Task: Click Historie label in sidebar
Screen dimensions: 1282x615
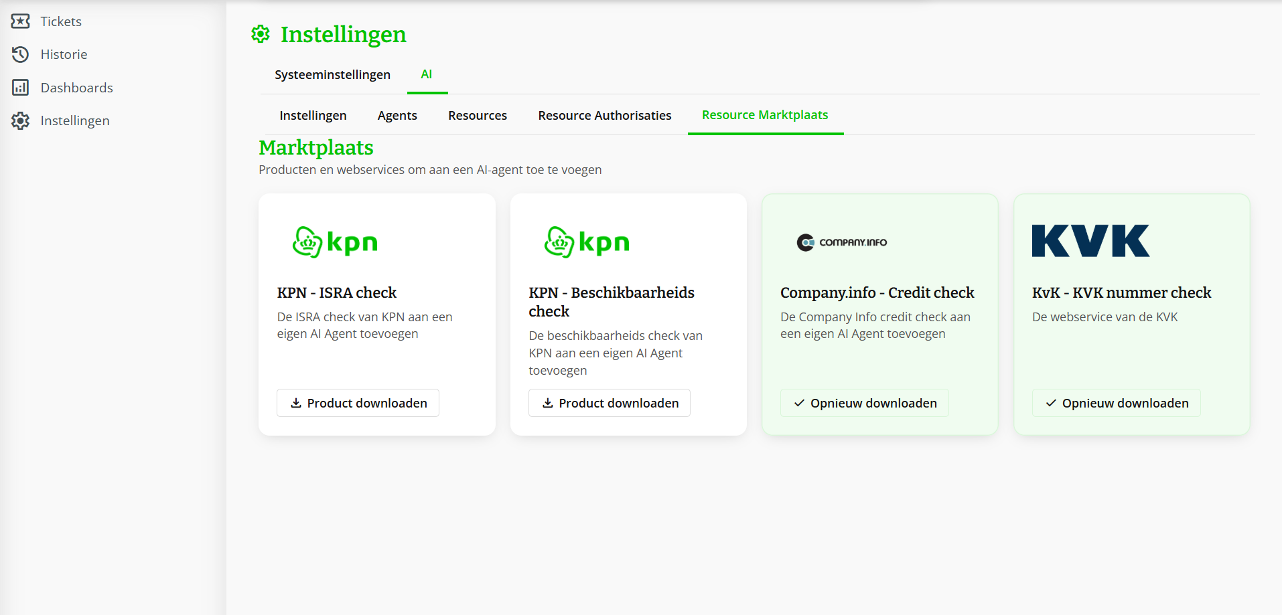Action: click(x=64, y=54)
